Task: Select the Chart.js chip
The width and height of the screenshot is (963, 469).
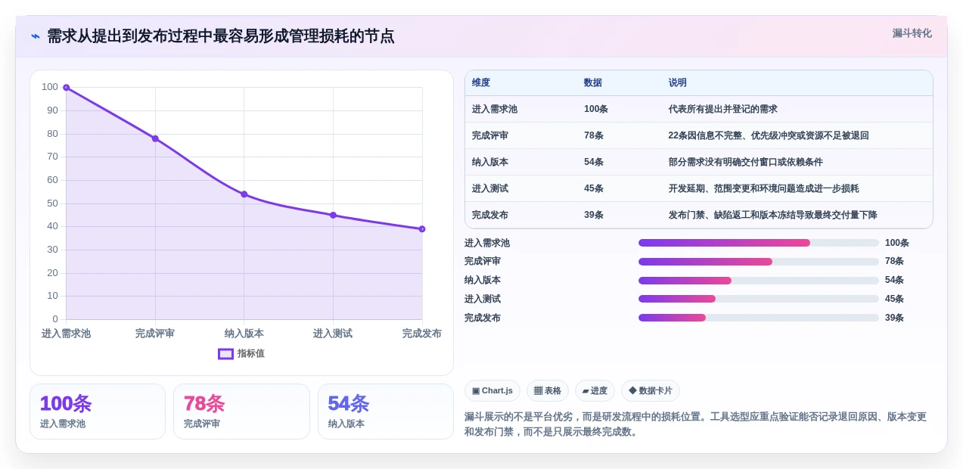Action: click(x=492, y=390)
